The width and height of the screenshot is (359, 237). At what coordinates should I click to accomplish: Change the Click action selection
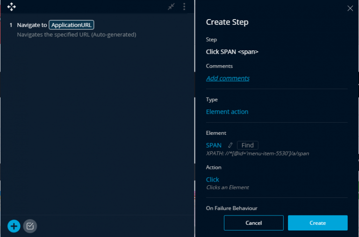[212, 180]
